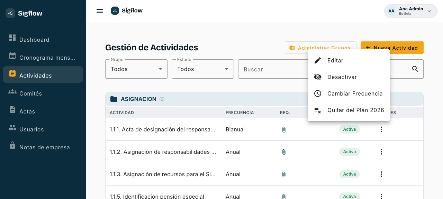This screenshot has height=199, width=443.
Task: Click the Sigflow logo in the sidebar
Action: pyautogui.click(x=10, y=13)
